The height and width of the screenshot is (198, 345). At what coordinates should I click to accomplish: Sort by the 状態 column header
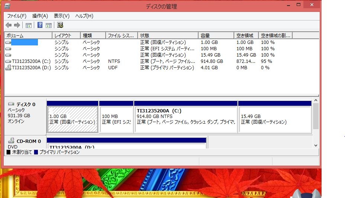[168, 35]
